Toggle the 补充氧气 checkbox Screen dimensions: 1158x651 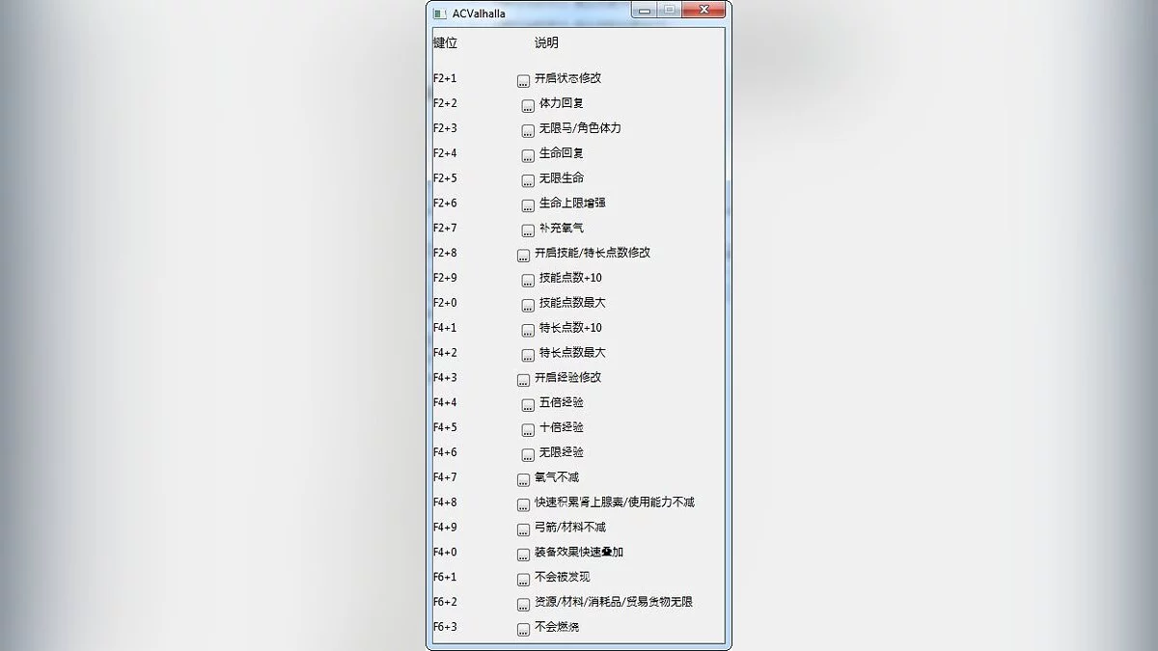pyautogui.click(x=528, y=231)
